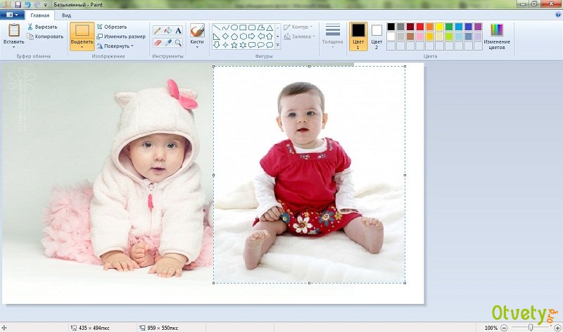
Task: Open the Повернуть rotate dropdown
Action: coord(118,46)
